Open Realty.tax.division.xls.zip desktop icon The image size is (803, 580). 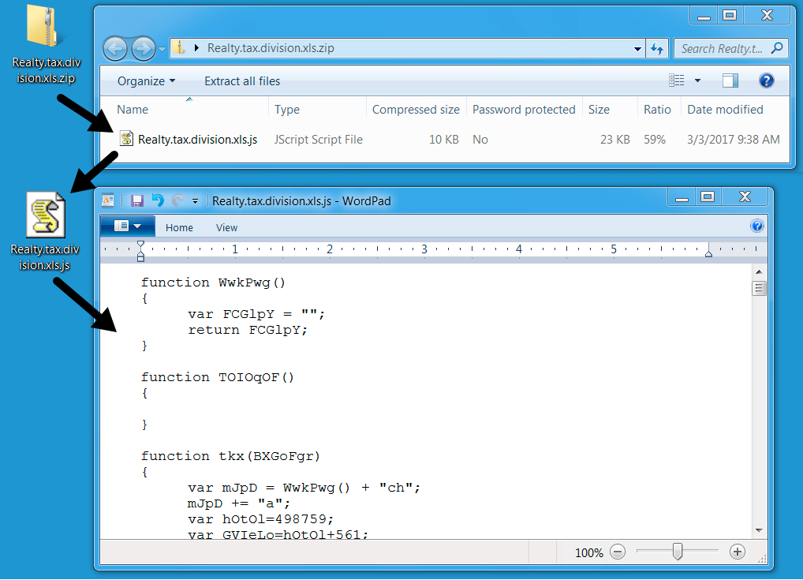click(x=47, y=44)
